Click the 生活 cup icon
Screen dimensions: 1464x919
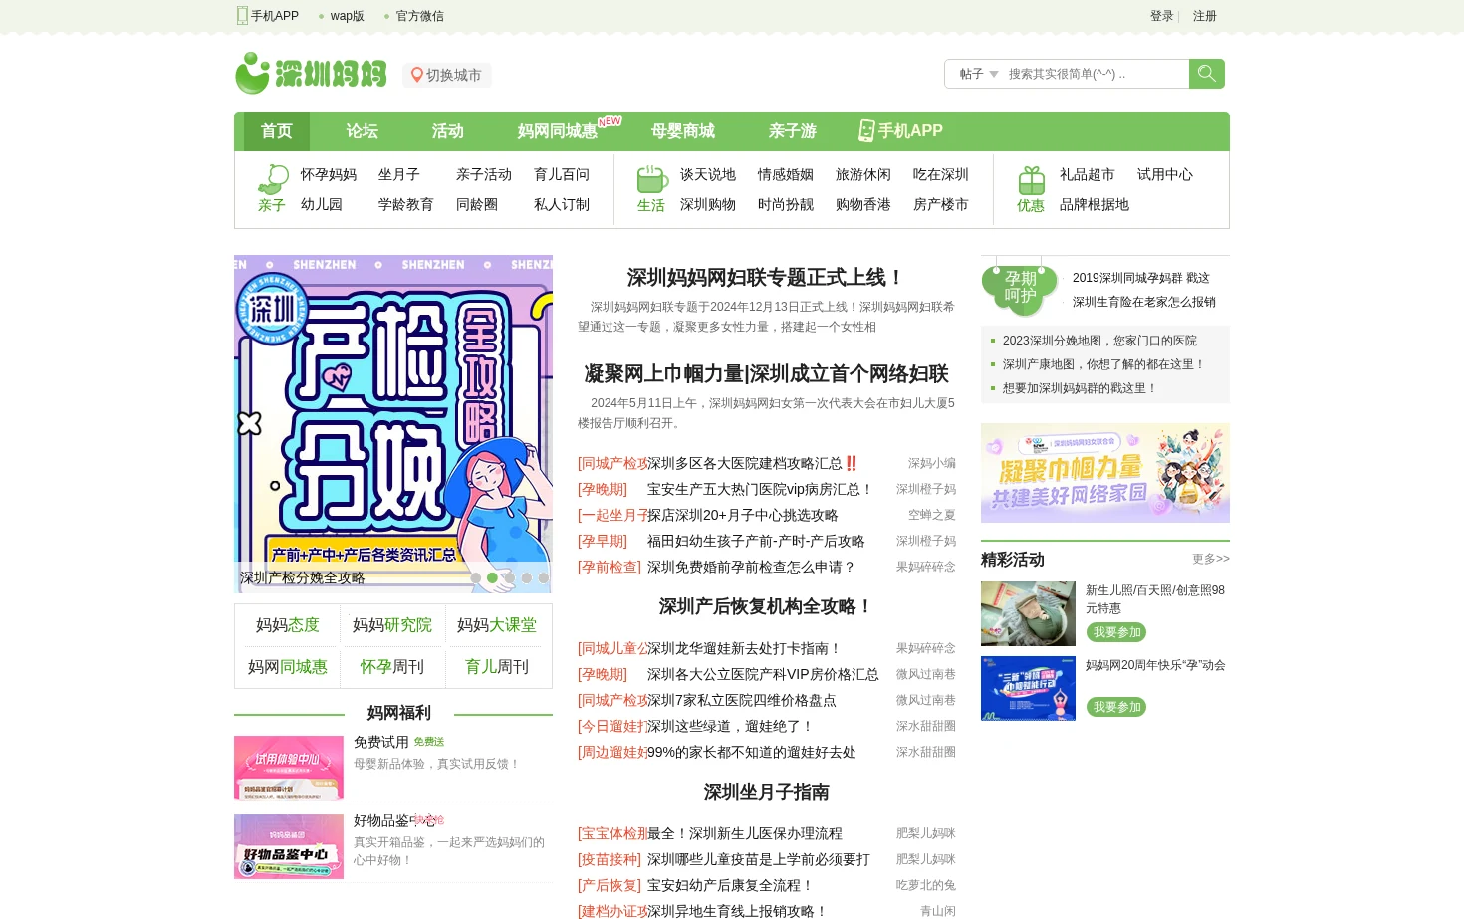click(652, 179)
